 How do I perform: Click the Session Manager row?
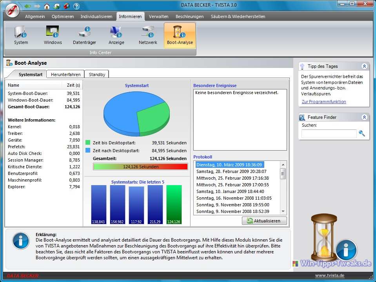pyautogui.click(x=44, y=160)
